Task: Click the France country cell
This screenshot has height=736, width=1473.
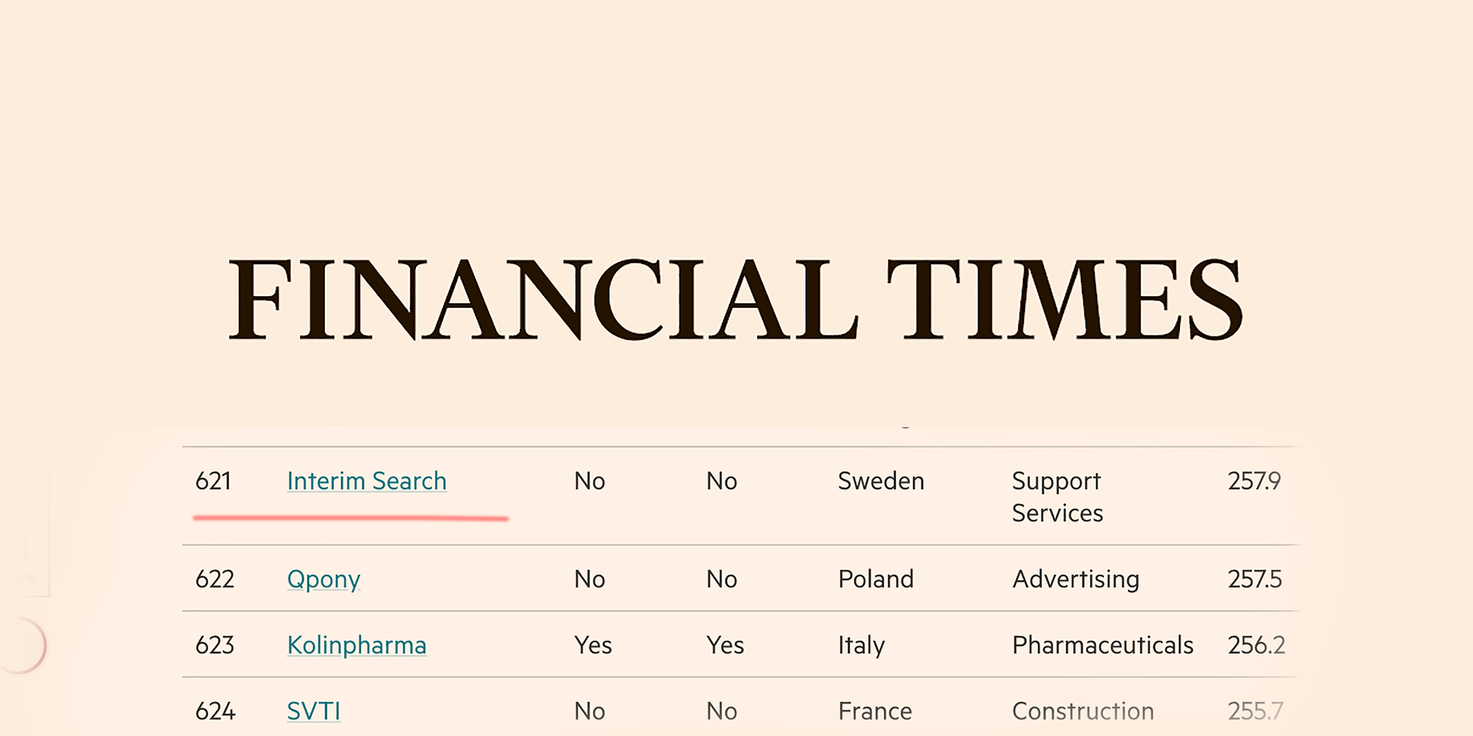Action: [x=875, y=711]
